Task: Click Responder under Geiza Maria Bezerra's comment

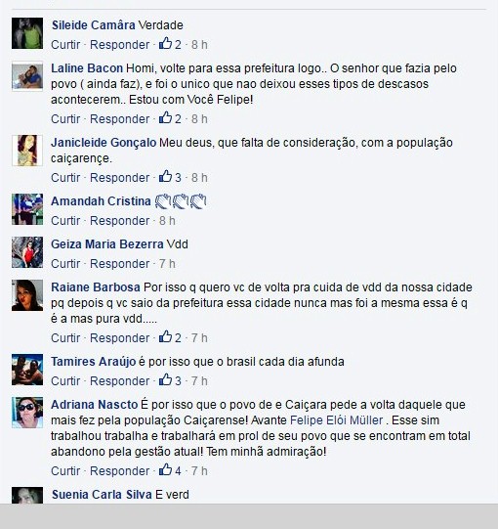Action: [119, 263]
